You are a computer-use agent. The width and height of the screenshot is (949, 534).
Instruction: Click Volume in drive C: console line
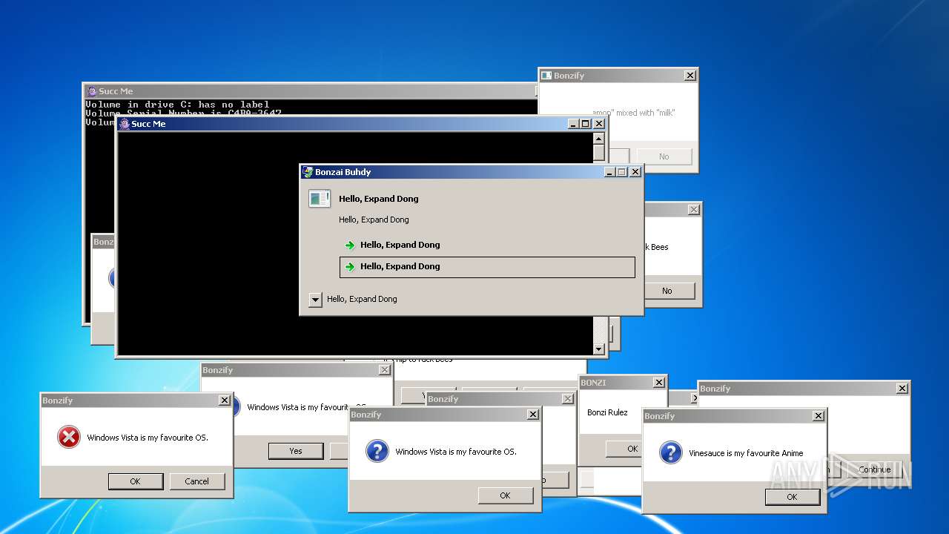pyautogui.click(x=177, y=105)
